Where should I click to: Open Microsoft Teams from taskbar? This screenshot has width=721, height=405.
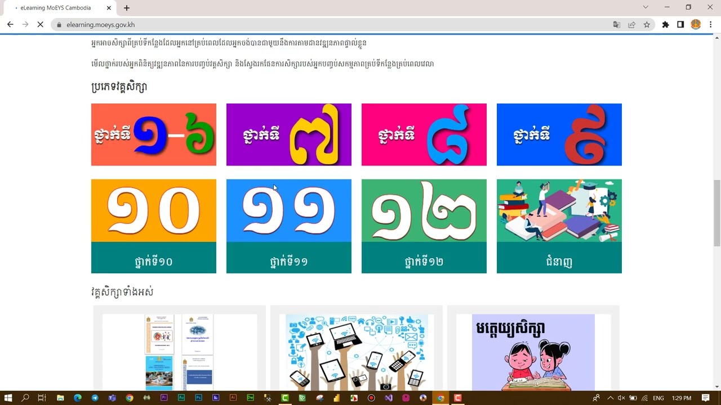click(x=112, y=398)
